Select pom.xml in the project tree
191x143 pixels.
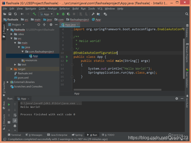[22, 78]
